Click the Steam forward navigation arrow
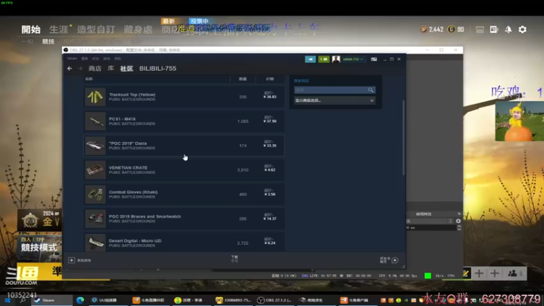This screenshot has height=306, width=544. 80,69
